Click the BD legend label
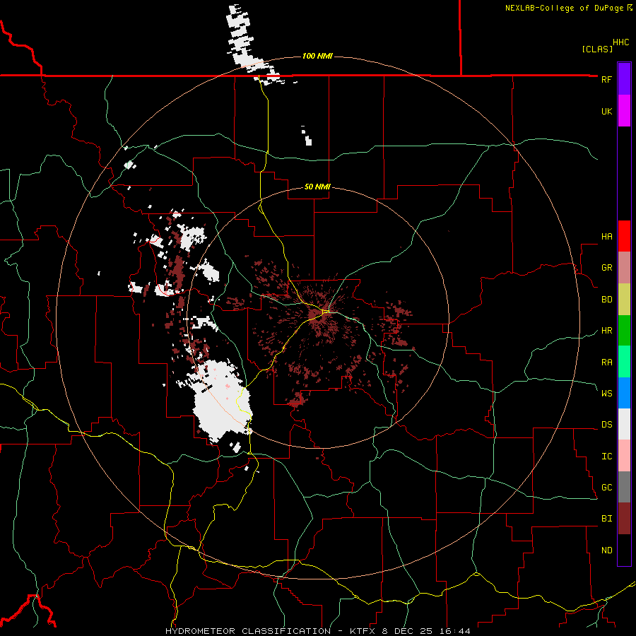This screenshot has width=636, height=636. click(606, 300)
